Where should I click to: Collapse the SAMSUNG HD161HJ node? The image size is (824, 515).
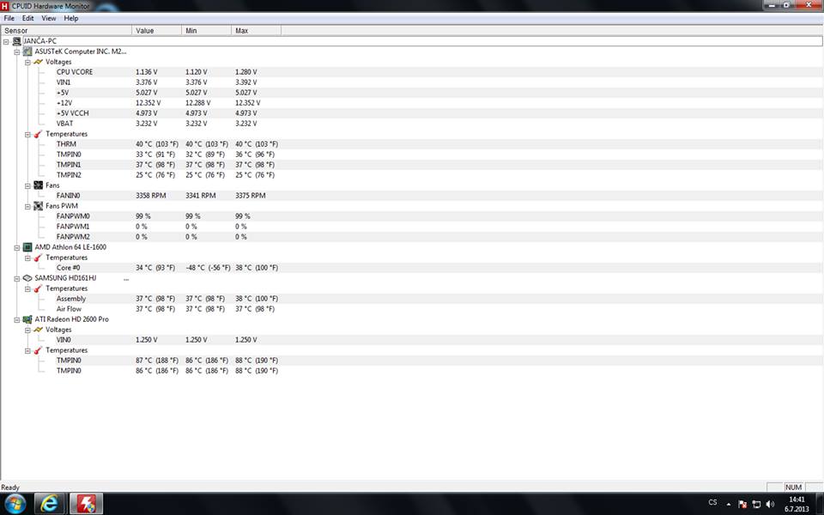coord(17,278)
